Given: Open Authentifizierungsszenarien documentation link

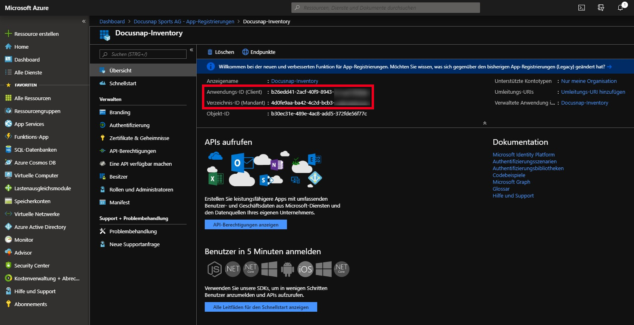Looking at the screenshot, I should [x=524, y=161].
